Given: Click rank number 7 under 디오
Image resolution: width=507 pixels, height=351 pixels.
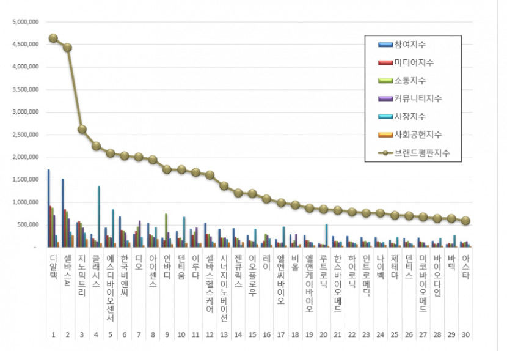Looking at the screenshot, I should pyautogui.click(x=139, y=335).
